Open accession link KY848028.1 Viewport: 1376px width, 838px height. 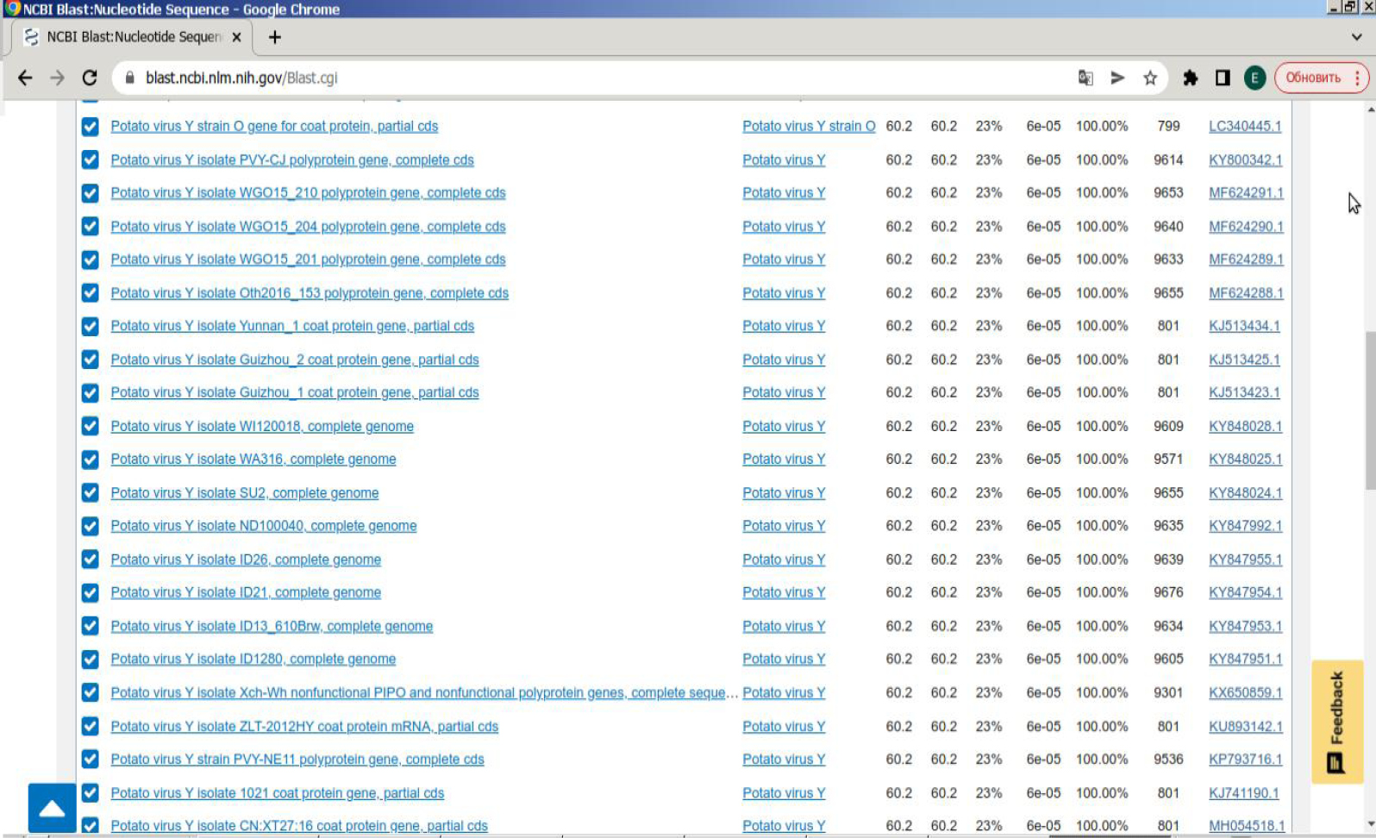1245,426
